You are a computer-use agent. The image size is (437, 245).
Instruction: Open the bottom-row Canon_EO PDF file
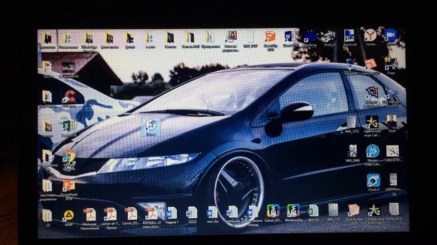click(131, 216)
